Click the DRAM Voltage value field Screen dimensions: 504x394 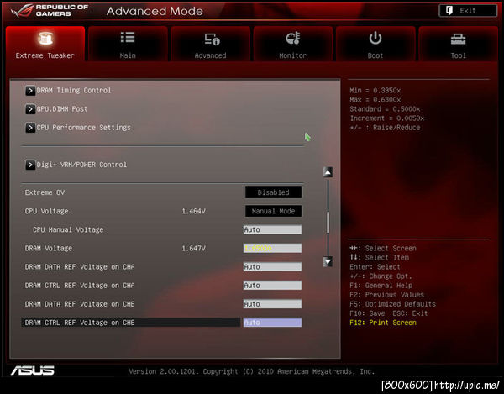point(272,249)
